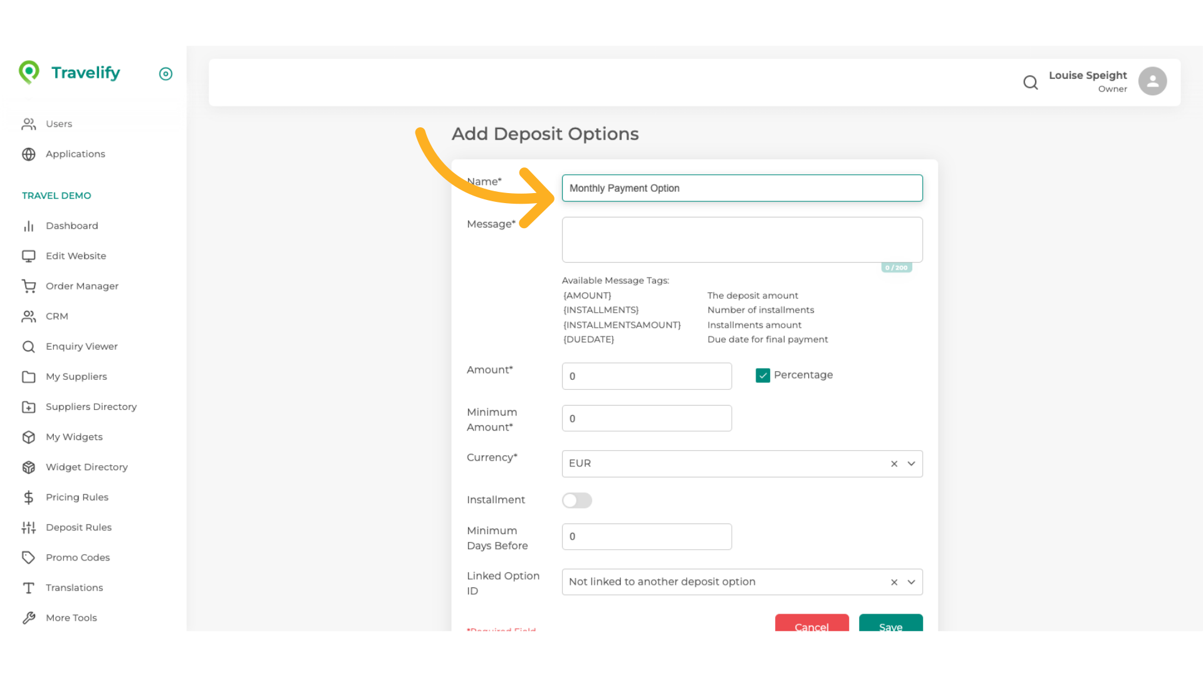The image size is (1203, 677).
Task: Open More Tools wrench icon
Action: coord(29,617)
